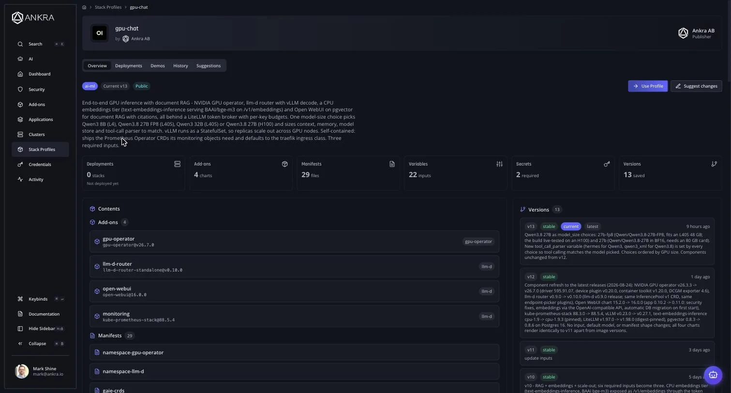Open namespace-gpu-operator manifest
This screenshot has height=393, width=731.
click(x=294, y=352)
